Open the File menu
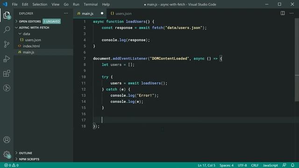Viewport: 299px width, 168px height. [14, 4]
